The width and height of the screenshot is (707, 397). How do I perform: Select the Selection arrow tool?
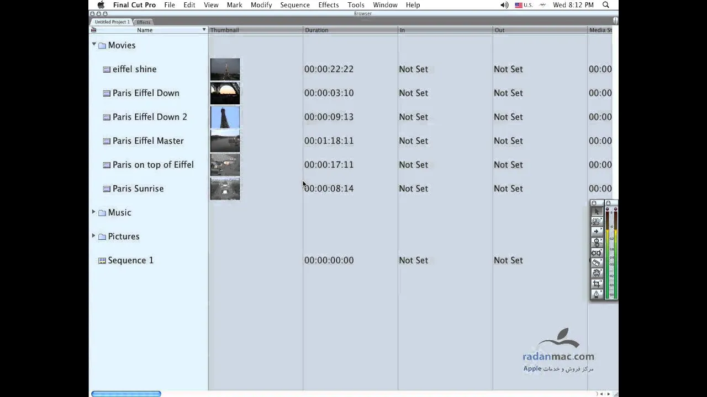tap(597, 212)
